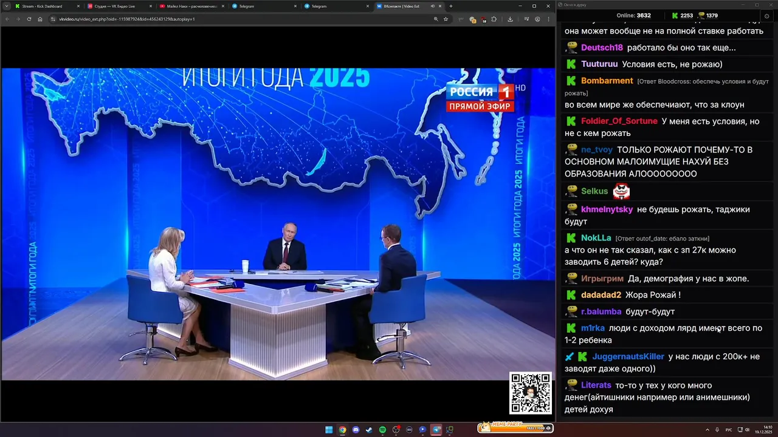Screen dimensions: 778x437
Task: Open Telegram from the taskbar
Action: [436, 430]
